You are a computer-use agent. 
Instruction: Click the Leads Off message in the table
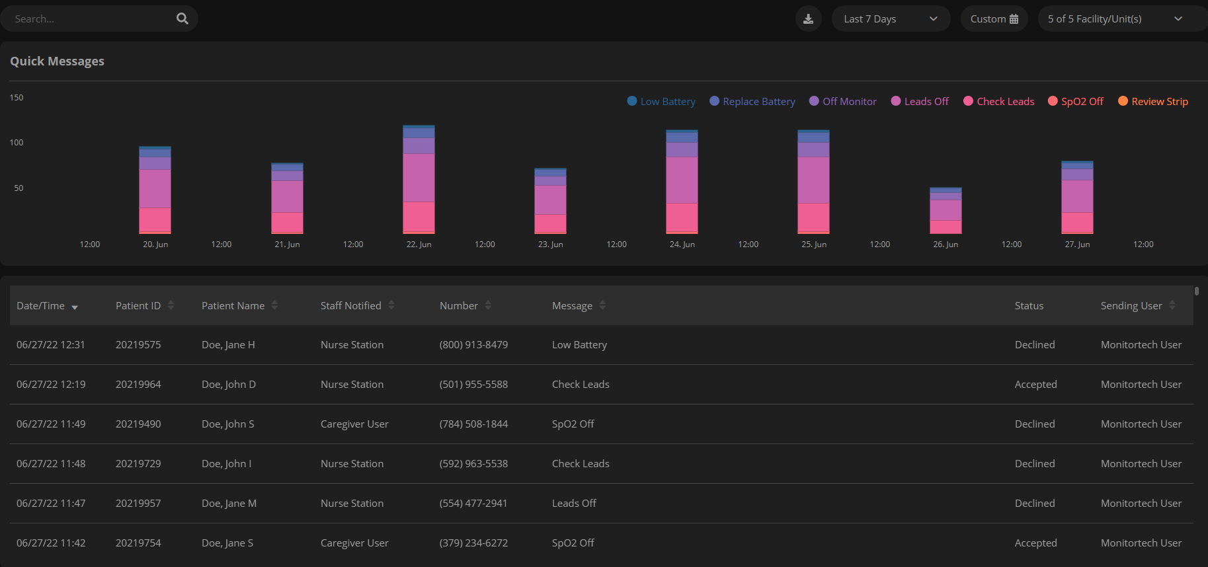click(x=574, y=503)
